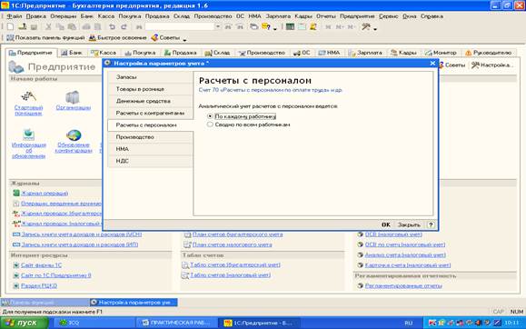526x329 pixels.
Task: Switch to the Руководителю tab
Action: coord(488,53)
